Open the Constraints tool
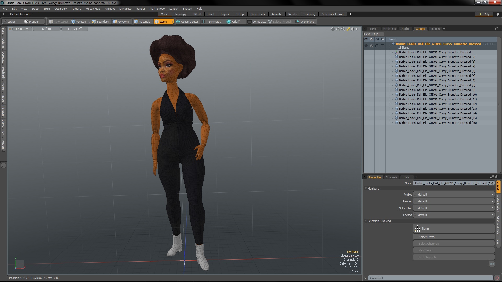The image size is (502, 282). point(256,22)
